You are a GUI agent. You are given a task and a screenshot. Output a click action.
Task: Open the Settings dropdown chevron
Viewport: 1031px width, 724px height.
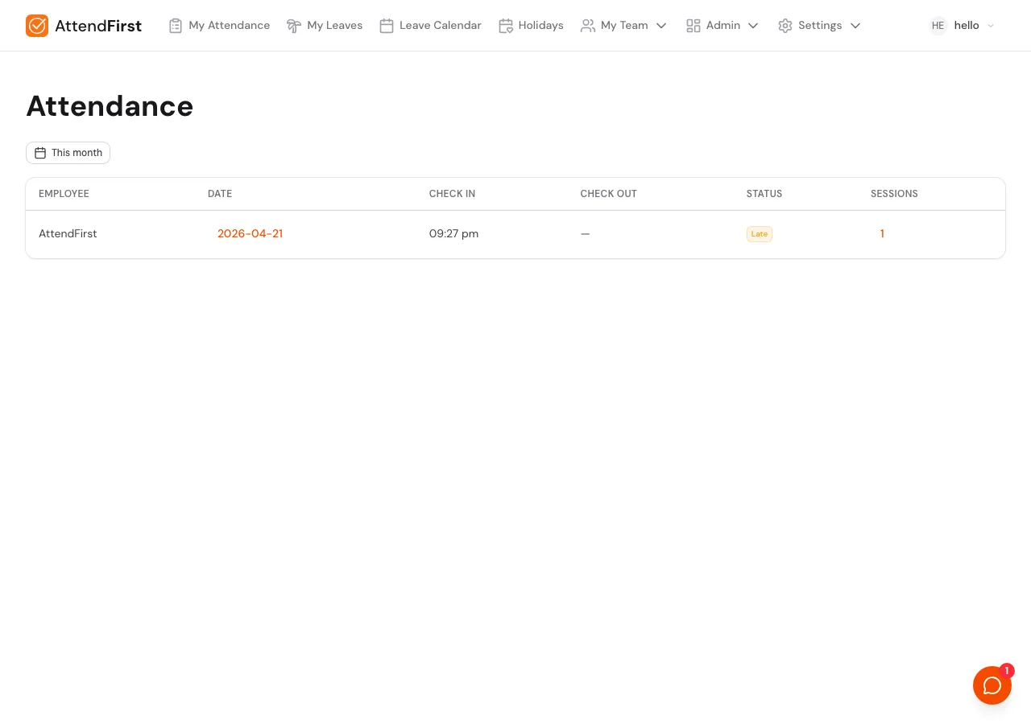coord(855,26)
